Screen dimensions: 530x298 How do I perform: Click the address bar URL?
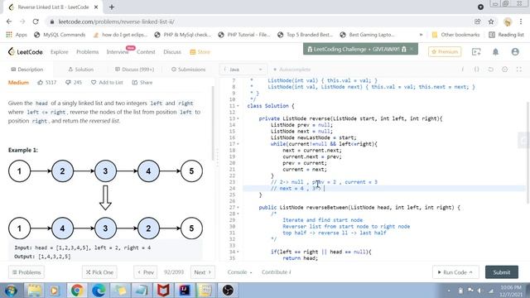pyautogui.click(x=116, y=22)
